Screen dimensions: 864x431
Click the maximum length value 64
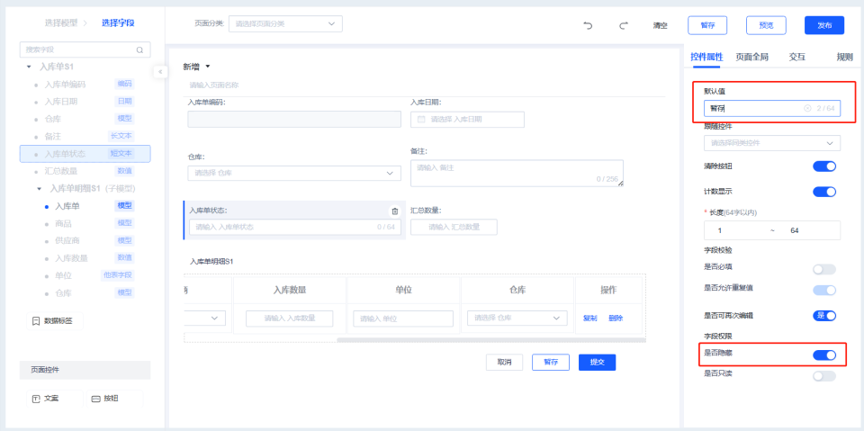[795, 230]
